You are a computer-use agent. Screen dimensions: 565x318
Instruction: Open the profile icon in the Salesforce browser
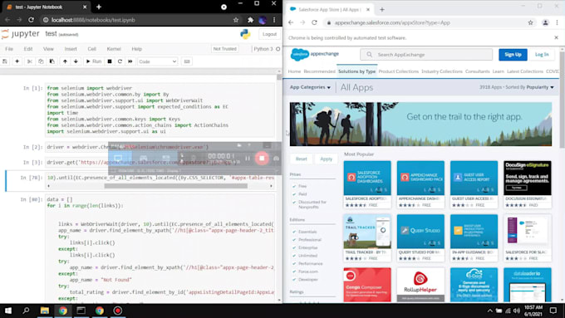coord(545,22)
